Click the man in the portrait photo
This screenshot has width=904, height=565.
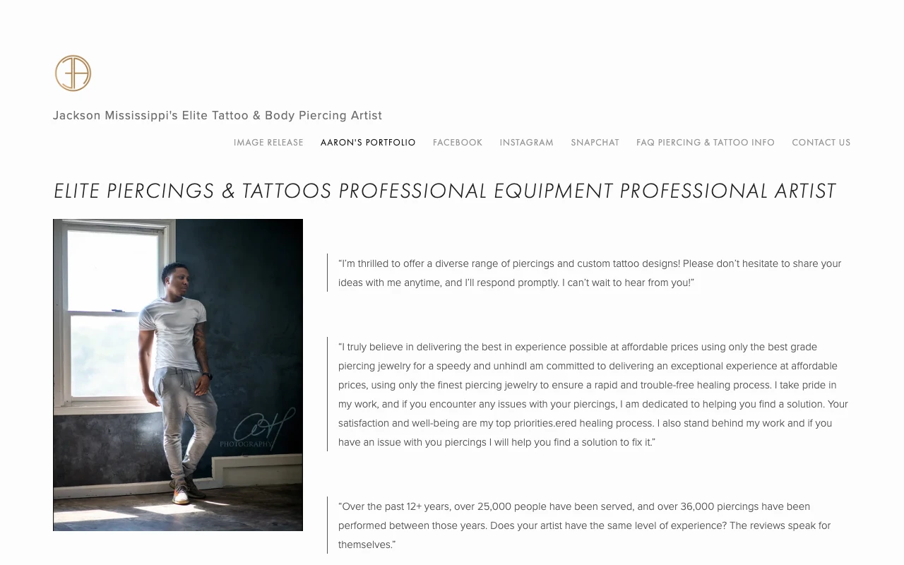click(177, 353)
